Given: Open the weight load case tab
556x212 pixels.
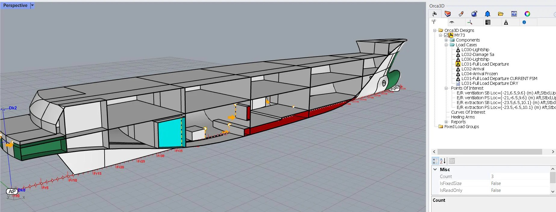Looking at the screenshot, I should point(506,22).
